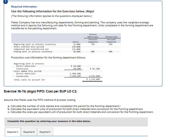Click 'Production cost information' sentence
This screenshot has width=178, height=137.
pos(49,58)
